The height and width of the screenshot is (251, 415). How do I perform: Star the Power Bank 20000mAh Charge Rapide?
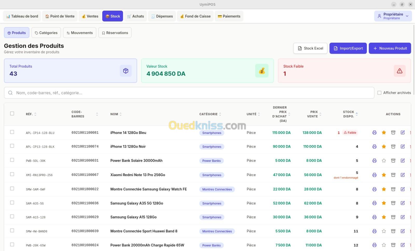pyautogui.click(x=384, y=245)
